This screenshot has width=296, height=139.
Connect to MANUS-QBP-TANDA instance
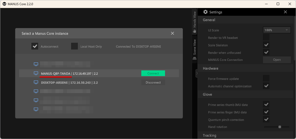[x=153, y=73]
